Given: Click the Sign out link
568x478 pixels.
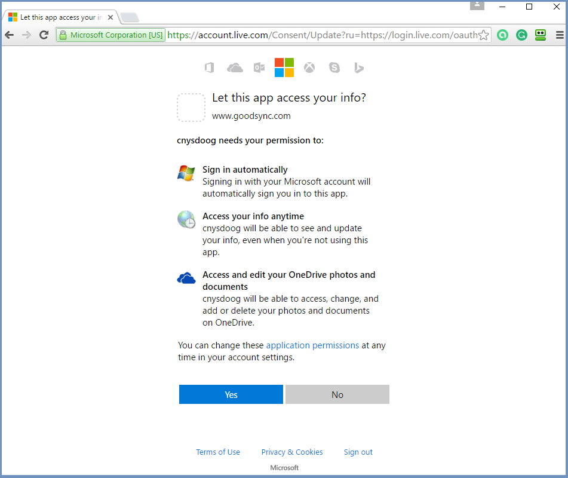Looking at the screenshot, I should point(358,452).
